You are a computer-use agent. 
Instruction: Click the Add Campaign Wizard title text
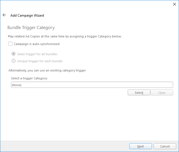point(27,15)
